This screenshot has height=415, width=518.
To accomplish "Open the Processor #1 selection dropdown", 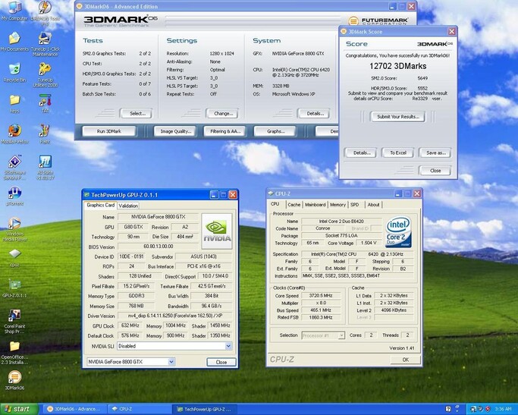I will click(x=341, y=335).
